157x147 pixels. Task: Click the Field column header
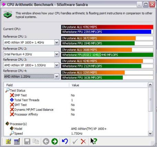pos(36,85)
